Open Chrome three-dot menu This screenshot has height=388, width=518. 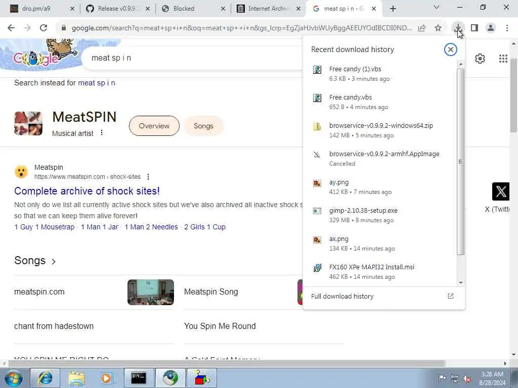point(507,28)
